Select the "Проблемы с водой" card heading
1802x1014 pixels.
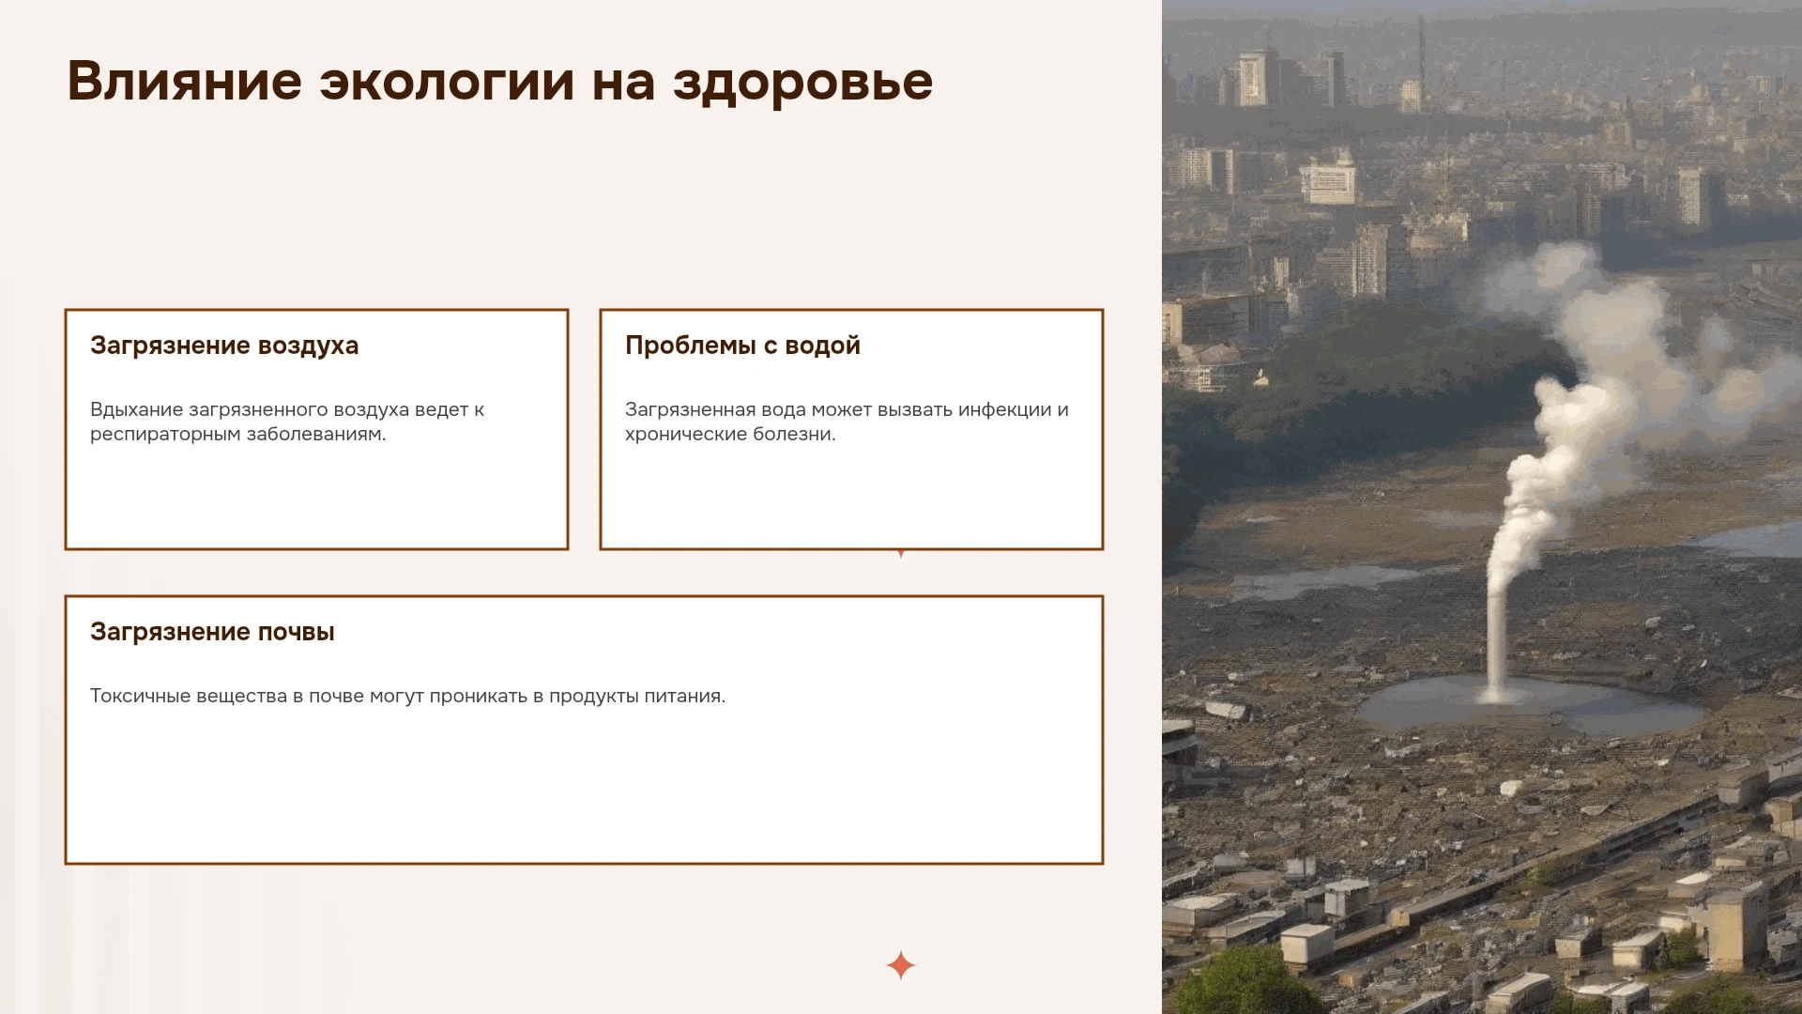pyautogui.click(x=742, y=346)
